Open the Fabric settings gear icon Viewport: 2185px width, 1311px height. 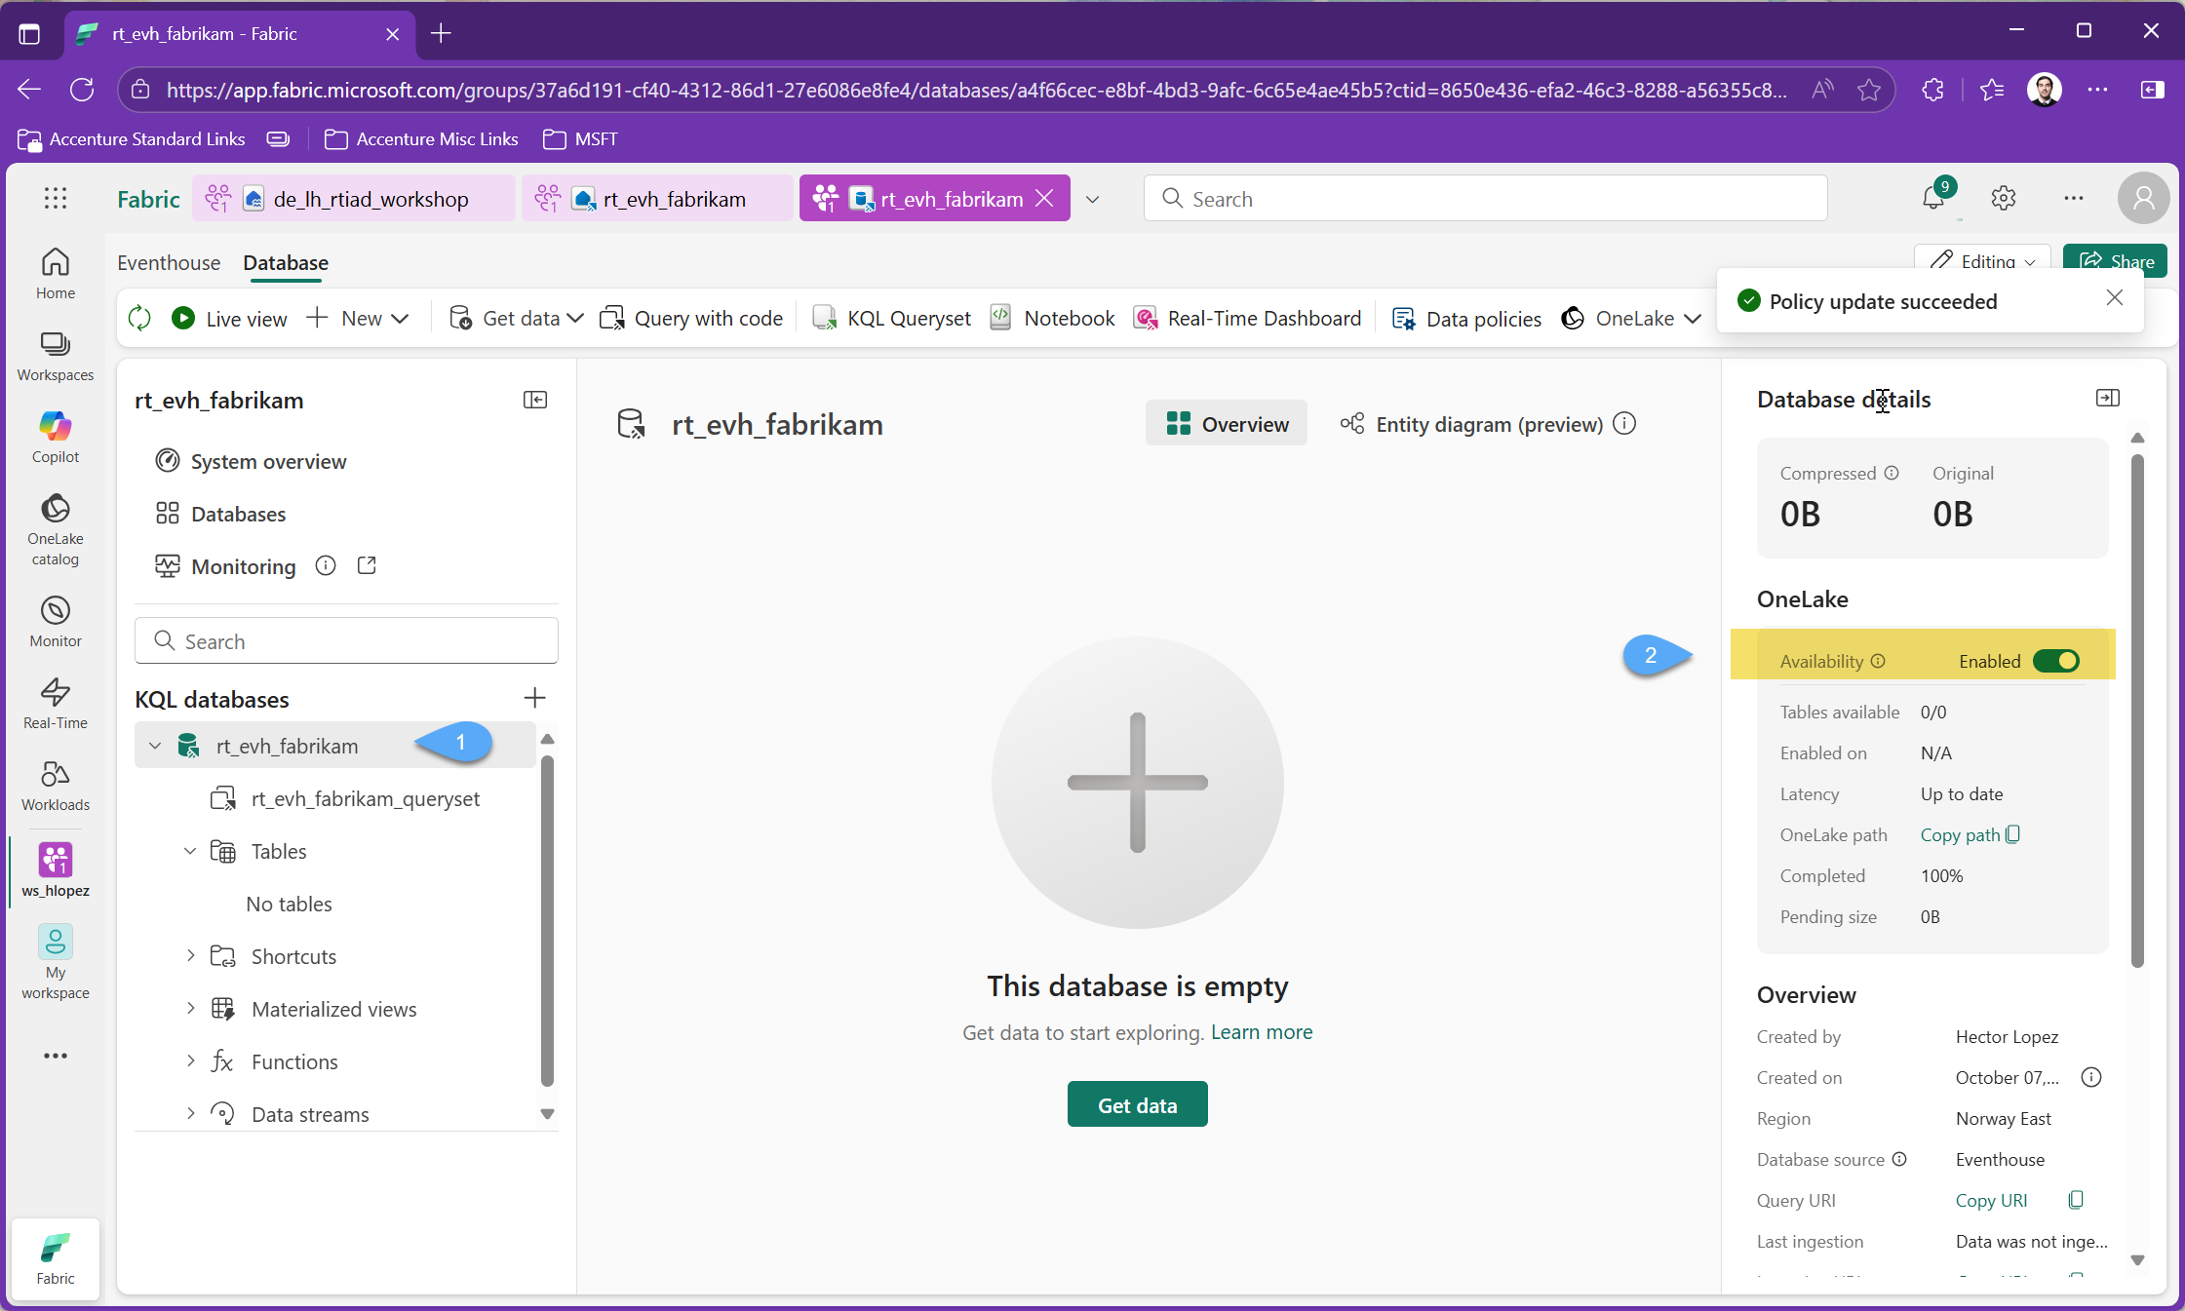pyautogui.click(x=2003, y=199)
